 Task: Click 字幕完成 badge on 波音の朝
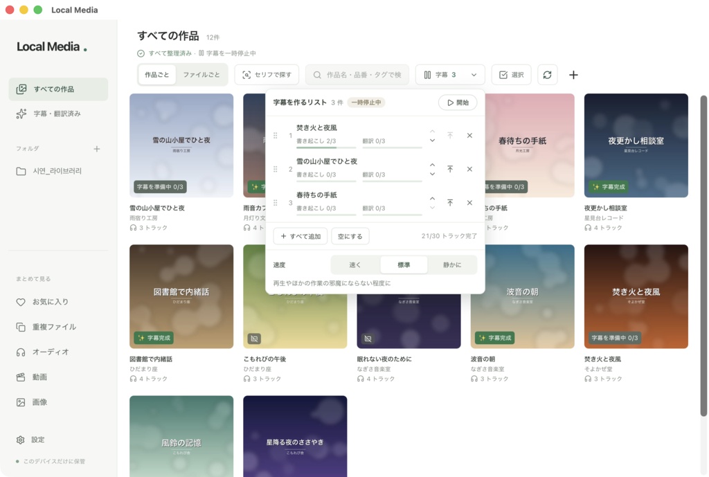(x=495, y=338)
